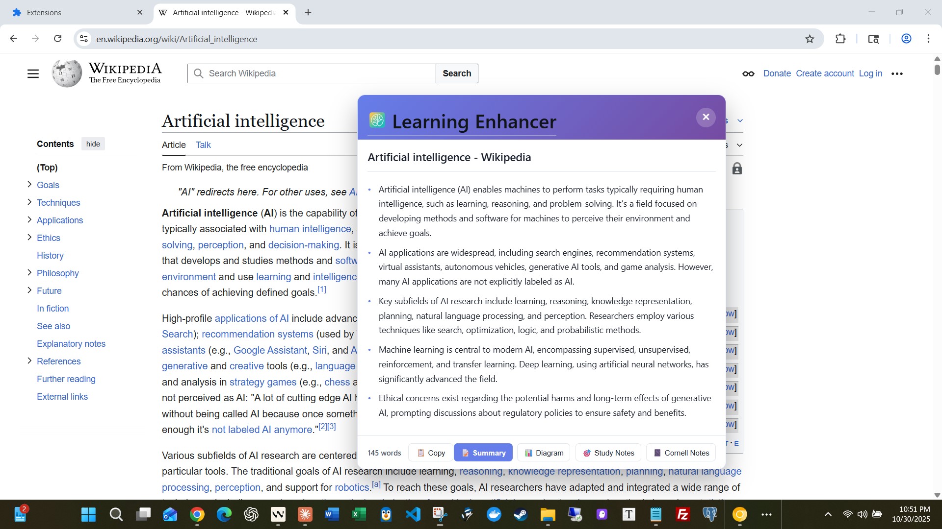
Task: Click the Cornell Notes button
Action: pos(681,453)
